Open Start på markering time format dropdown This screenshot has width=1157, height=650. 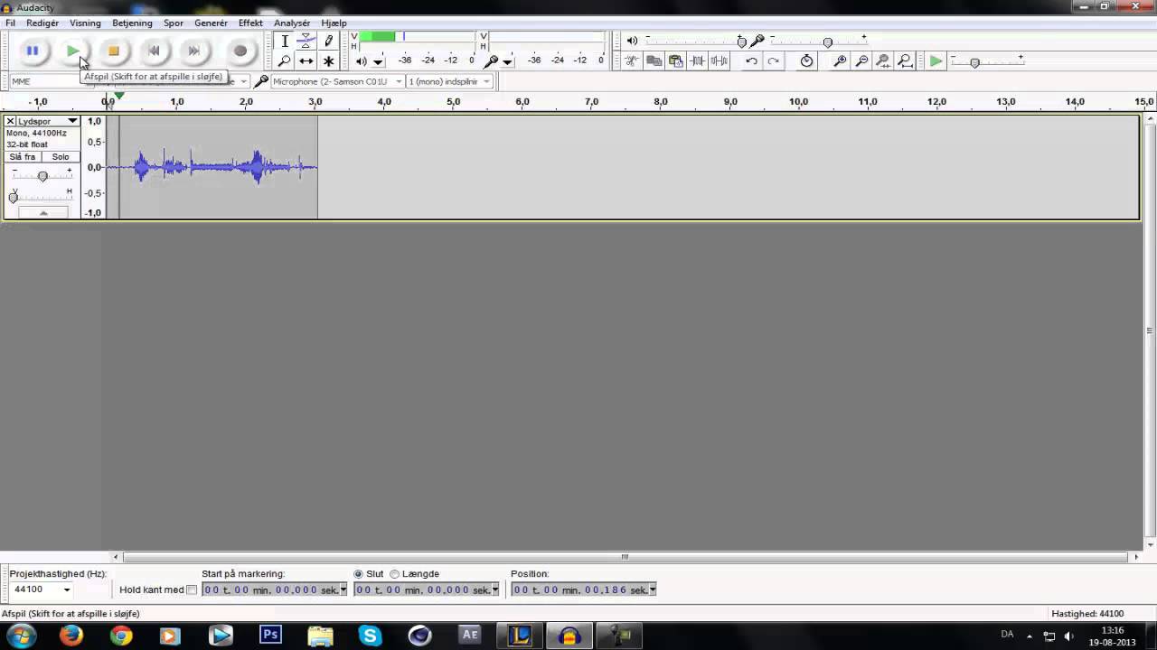coord(343,590)
